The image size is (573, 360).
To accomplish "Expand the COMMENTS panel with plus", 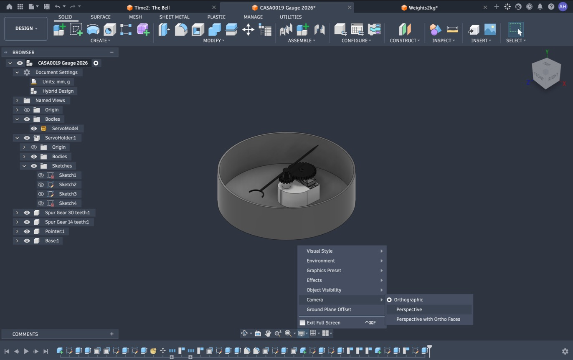I will click(x=112, y=334).
